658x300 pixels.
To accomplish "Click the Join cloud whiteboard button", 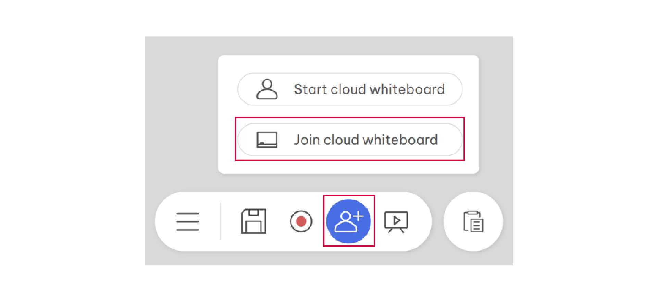I will coord(350,140).
